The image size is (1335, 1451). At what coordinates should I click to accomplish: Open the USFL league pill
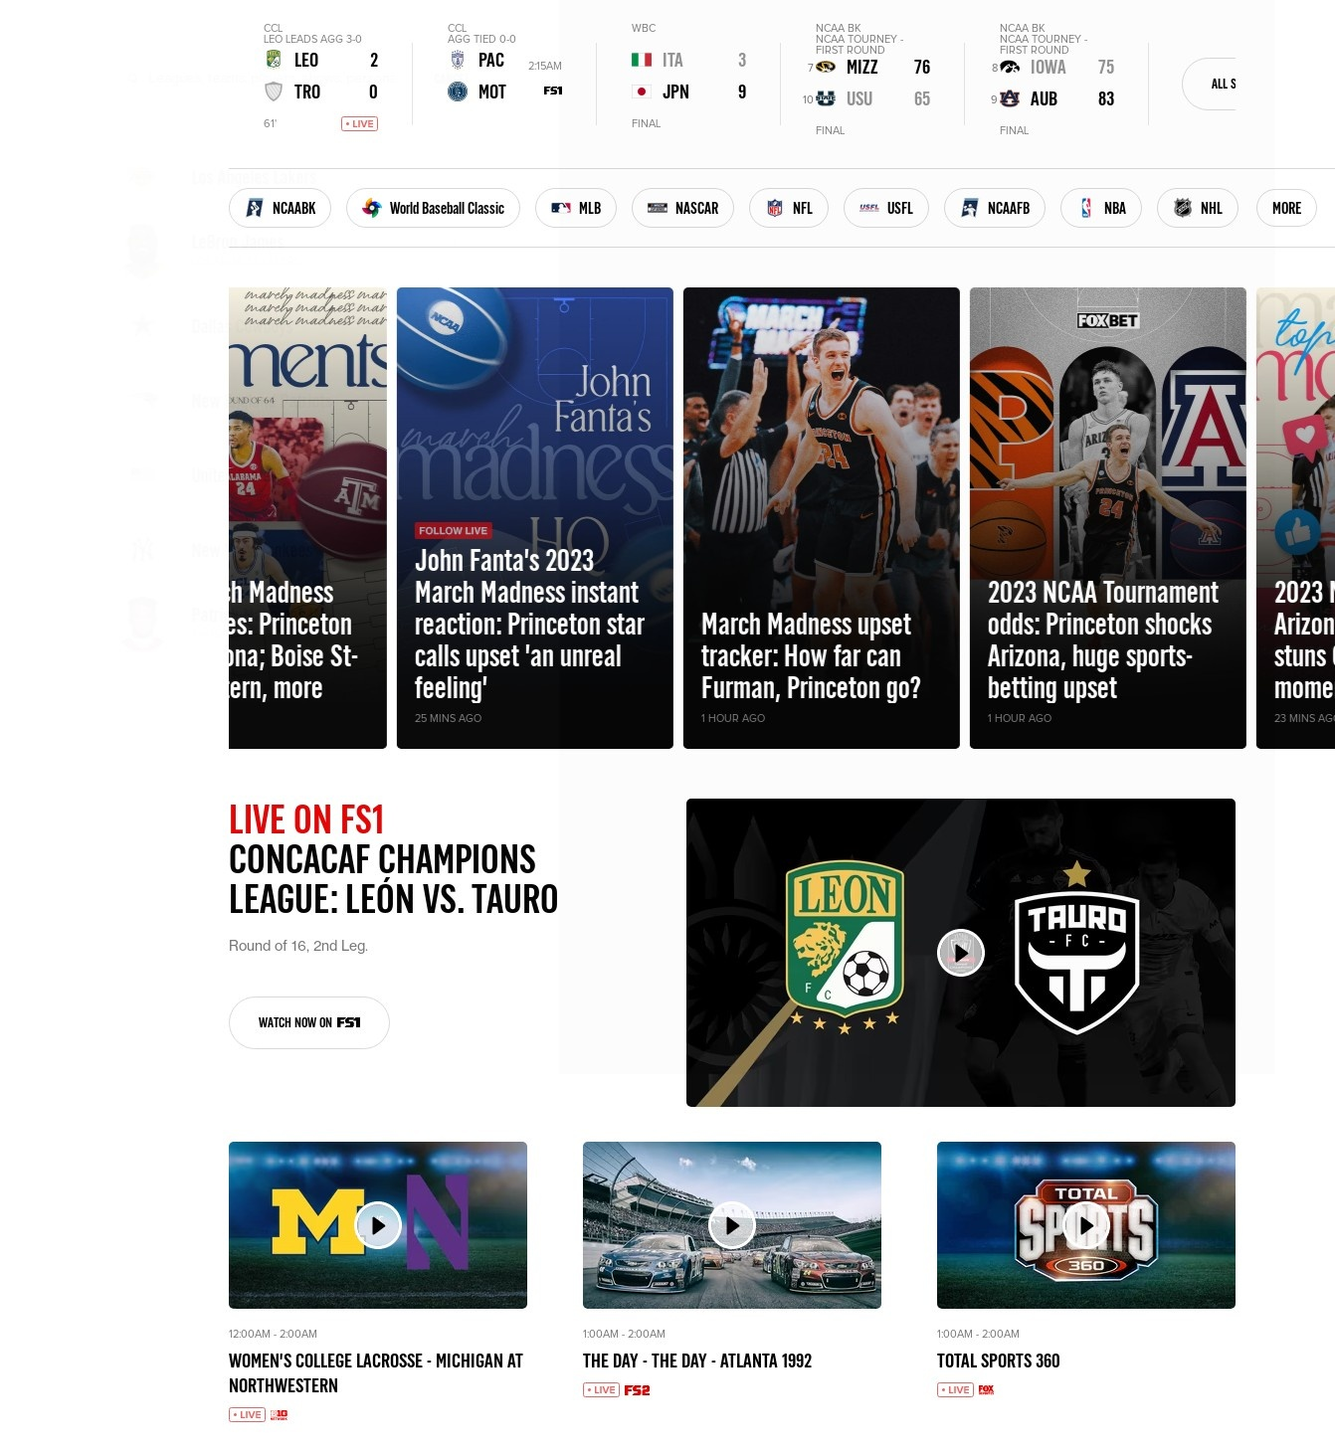[x=886, y=208]
